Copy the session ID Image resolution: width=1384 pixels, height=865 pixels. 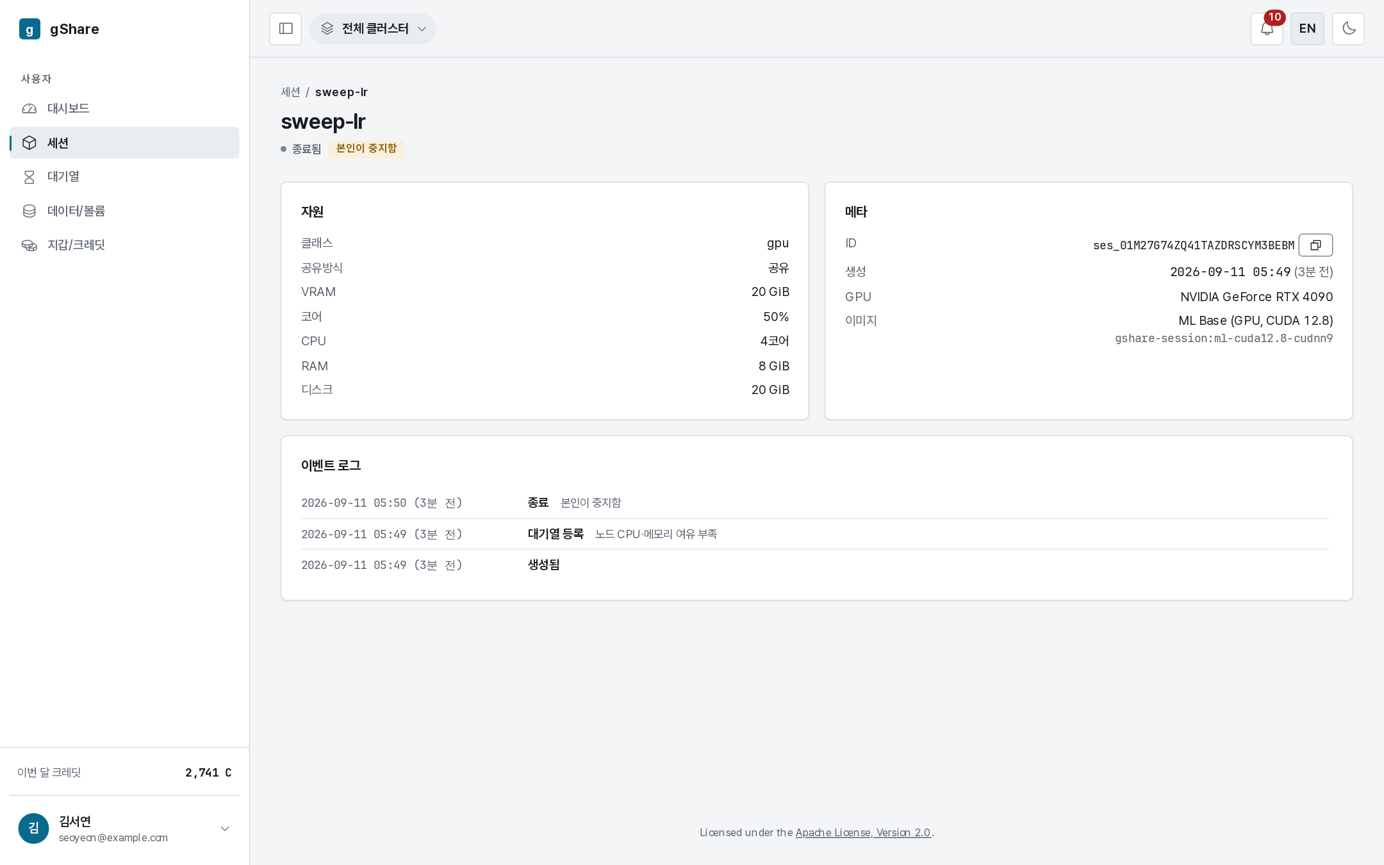tap(1316, 245)
